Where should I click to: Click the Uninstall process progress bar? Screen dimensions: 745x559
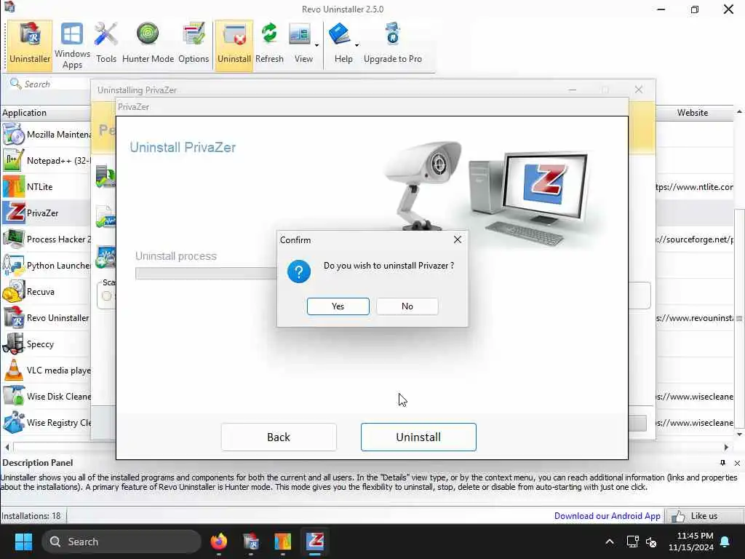coord(206,274)
